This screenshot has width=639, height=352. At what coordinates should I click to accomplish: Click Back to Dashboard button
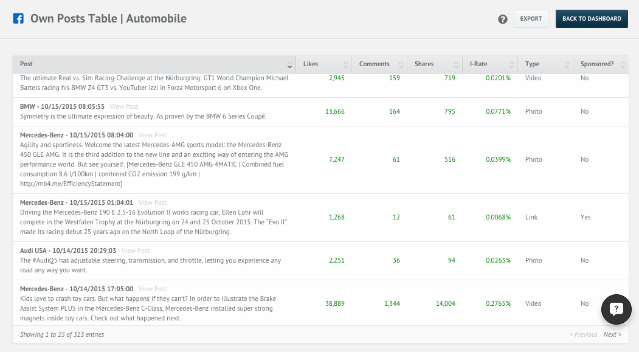592,19
